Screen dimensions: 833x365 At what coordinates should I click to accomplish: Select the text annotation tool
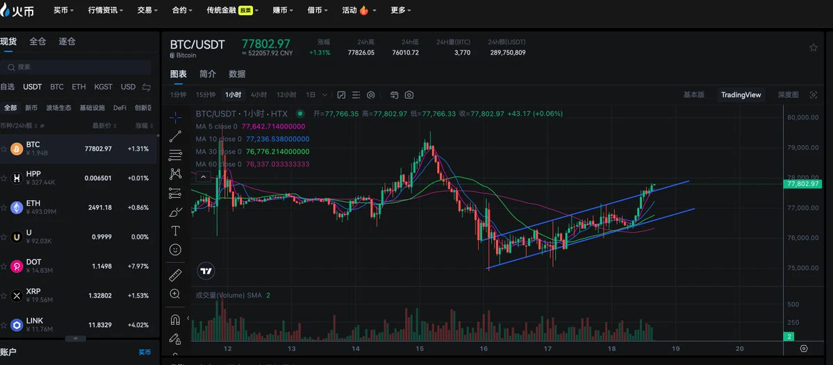pyautogui.click(x=175, y=231)
